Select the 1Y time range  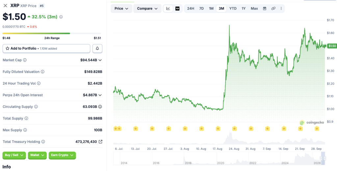click(244, 9)
